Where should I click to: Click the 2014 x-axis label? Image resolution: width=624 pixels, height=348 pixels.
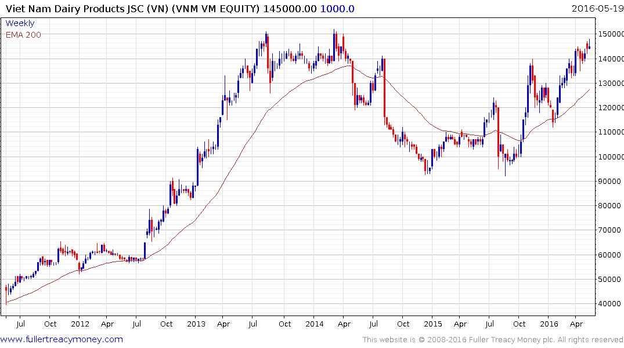point(315,324)
